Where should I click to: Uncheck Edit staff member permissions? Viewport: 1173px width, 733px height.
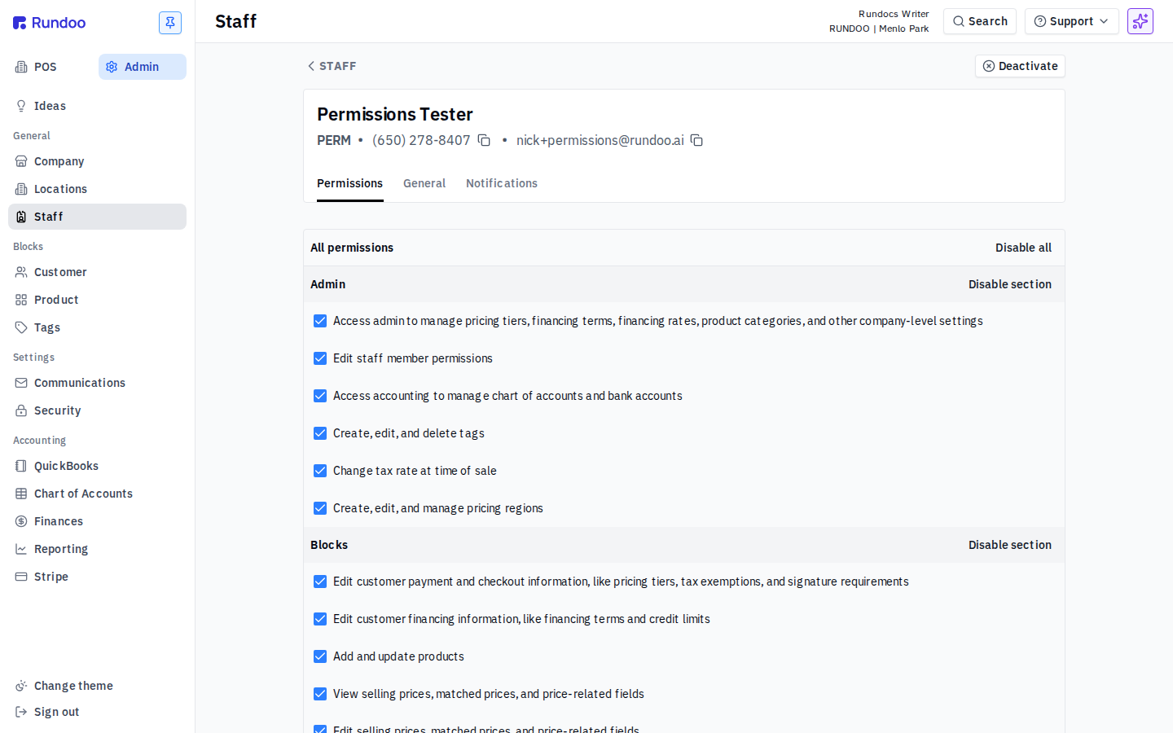[320, 358]
